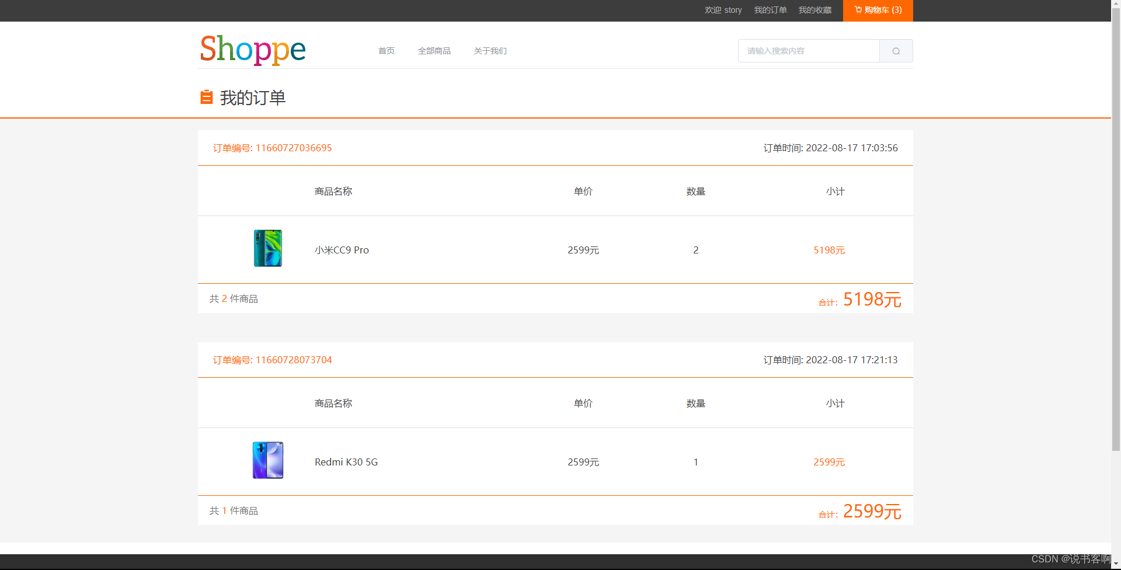Click order time 2022-08-17 17:21:13
1121x570 pixels.
click(830, 360)
